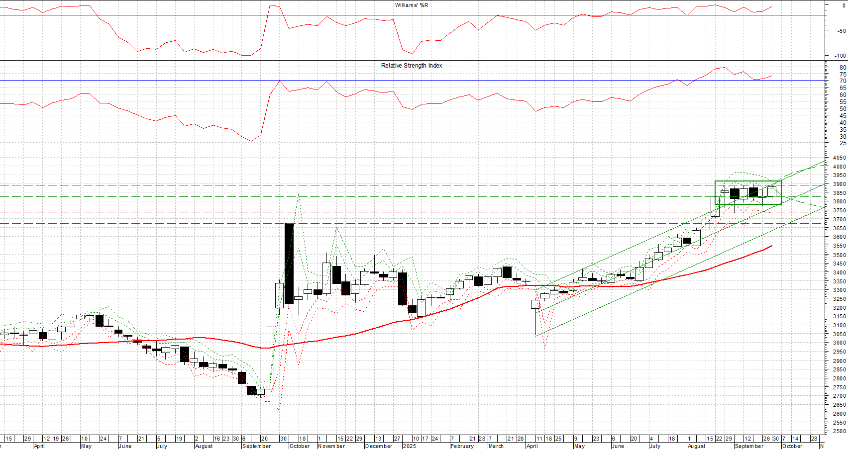
Task: Click the lowest point of the RSI line
Action: click(251, 141)
